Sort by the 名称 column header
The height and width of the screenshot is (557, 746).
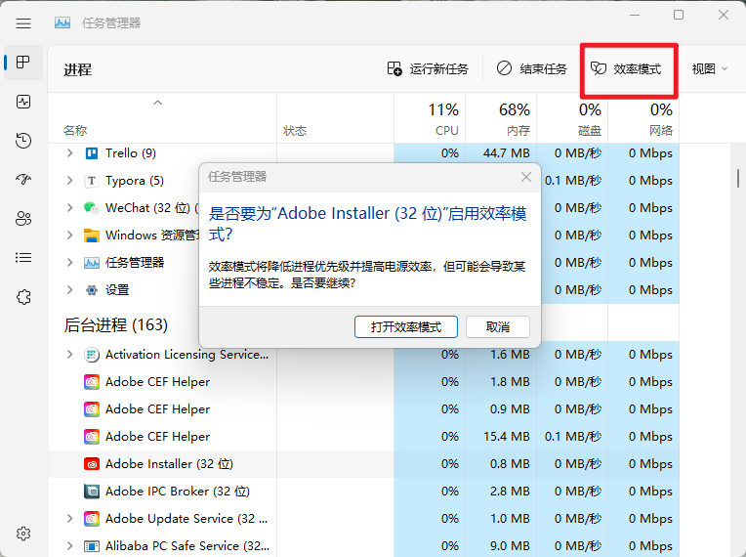[162, 118]
